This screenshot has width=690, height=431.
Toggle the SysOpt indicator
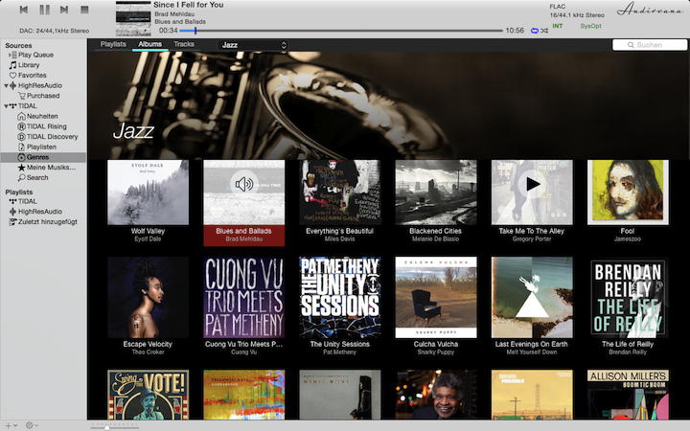[x=590, y=26]
